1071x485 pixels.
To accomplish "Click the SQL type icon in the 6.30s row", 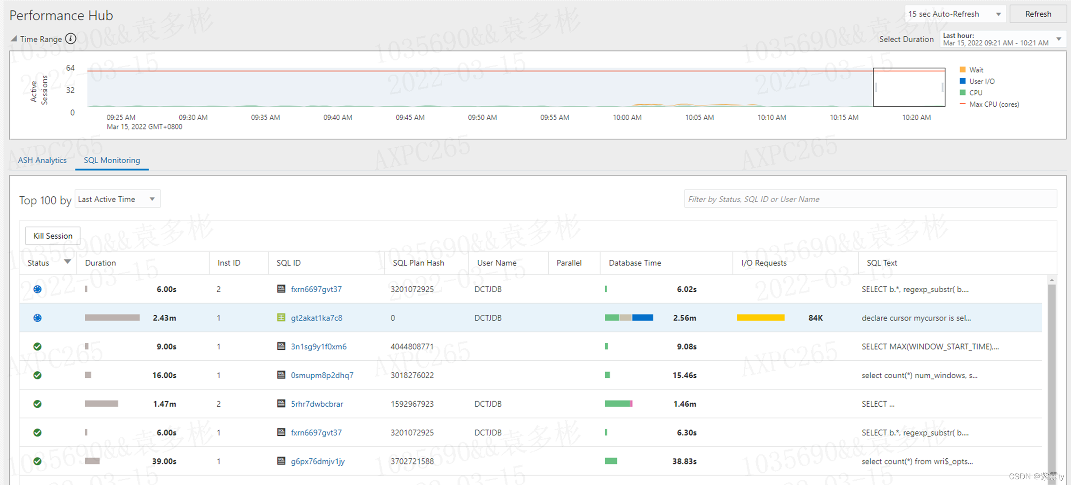I will (281, 432).
